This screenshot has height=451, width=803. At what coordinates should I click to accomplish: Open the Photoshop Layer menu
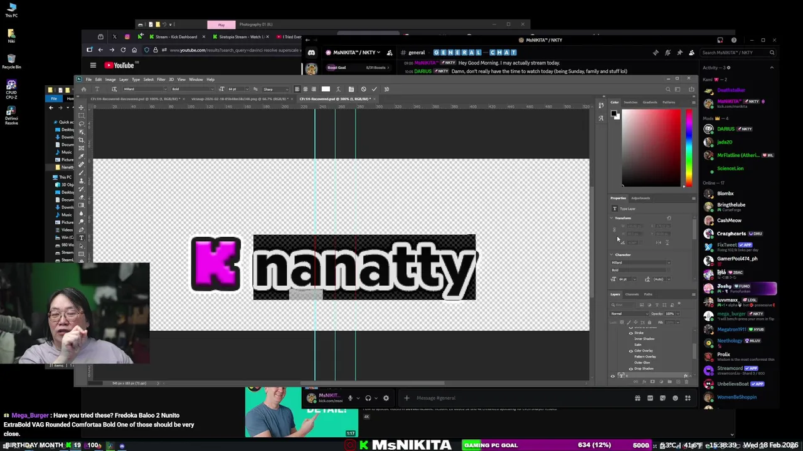pos(124,80)
